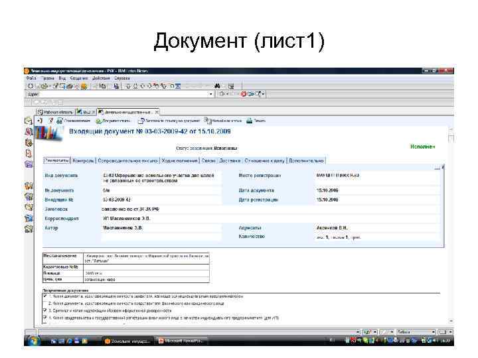
Task: Open the Вид menu
Action: 62,78
